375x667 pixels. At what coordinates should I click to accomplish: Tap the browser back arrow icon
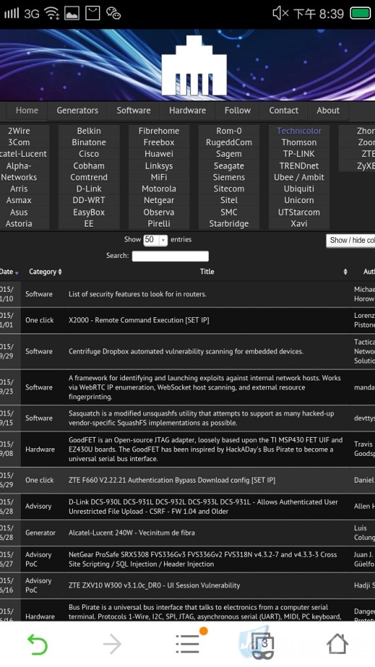point(37,644)
